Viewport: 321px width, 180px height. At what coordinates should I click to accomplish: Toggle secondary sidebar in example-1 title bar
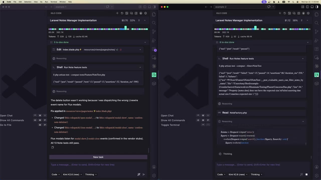point(154,7)
